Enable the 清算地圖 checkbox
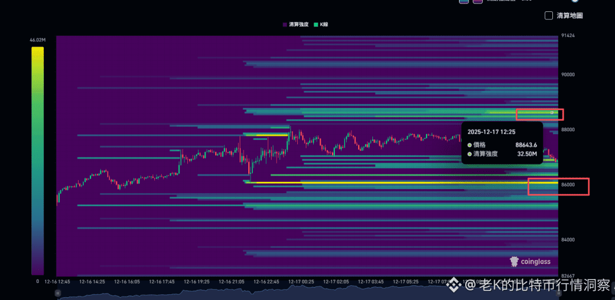Viewport: 615px width, 300px height. 549,16
